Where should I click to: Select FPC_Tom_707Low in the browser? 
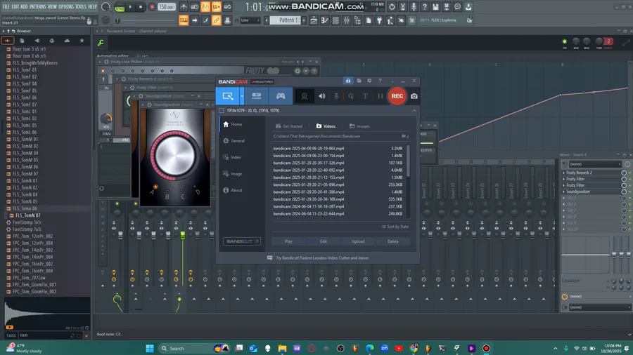point(29,278)
